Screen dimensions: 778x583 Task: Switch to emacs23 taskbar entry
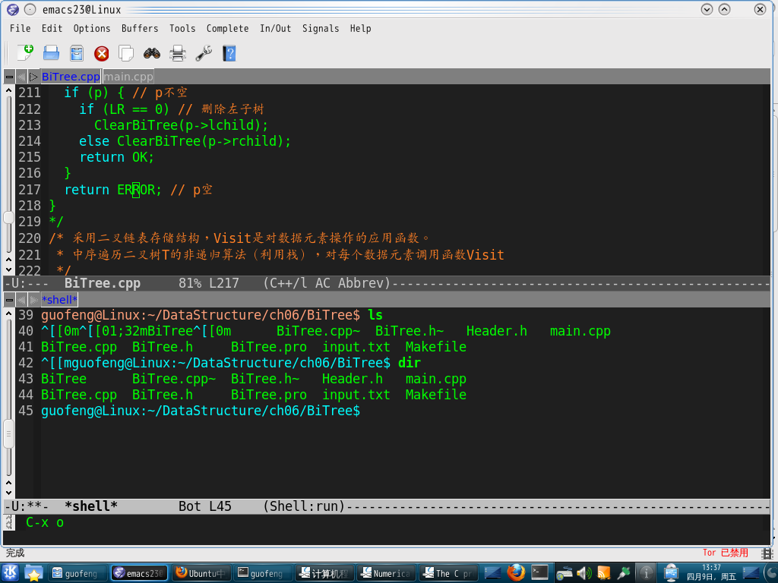point(140,573)
